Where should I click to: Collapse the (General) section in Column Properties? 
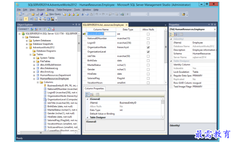(x=87, y=99)
